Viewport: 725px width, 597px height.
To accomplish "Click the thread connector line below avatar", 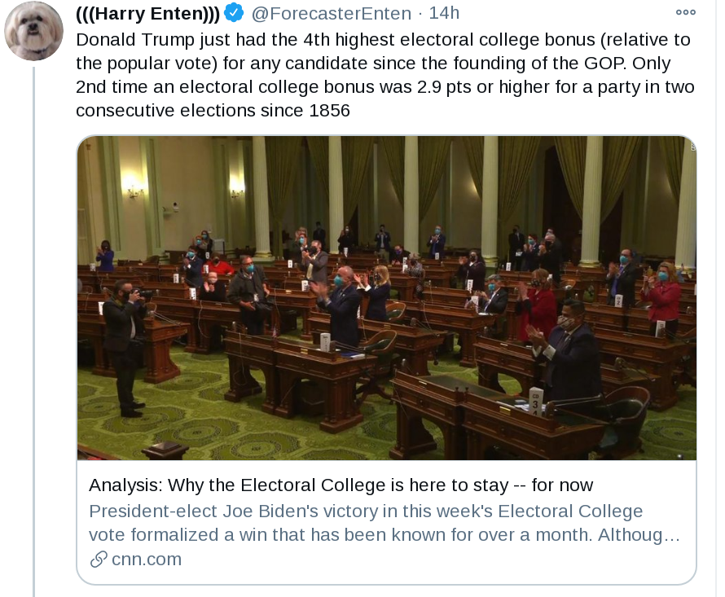I will pyautogui.click(x=33, y=331).
